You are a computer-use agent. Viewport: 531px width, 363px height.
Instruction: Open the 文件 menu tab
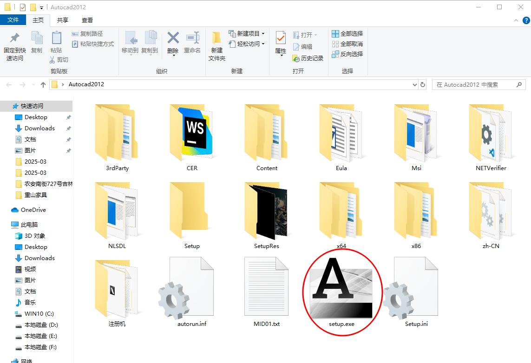pyautogui.click(x=13, y=20)
